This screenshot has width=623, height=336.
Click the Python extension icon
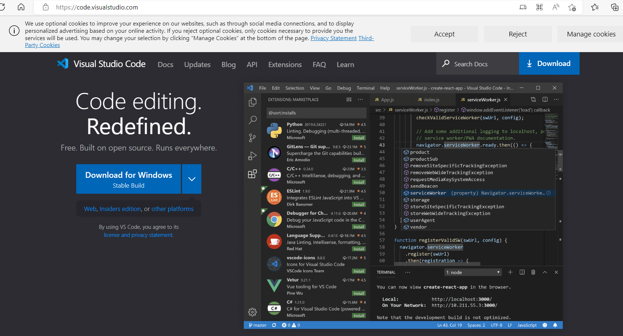tap(274, 130)
